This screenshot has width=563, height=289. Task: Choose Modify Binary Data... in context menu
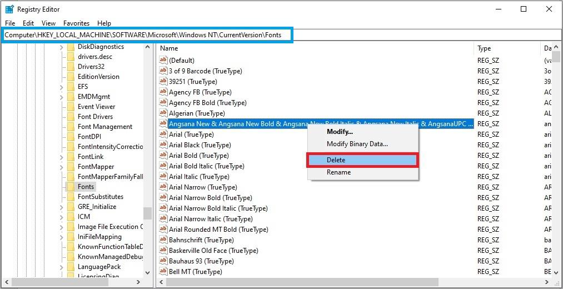tap(362, 144)
